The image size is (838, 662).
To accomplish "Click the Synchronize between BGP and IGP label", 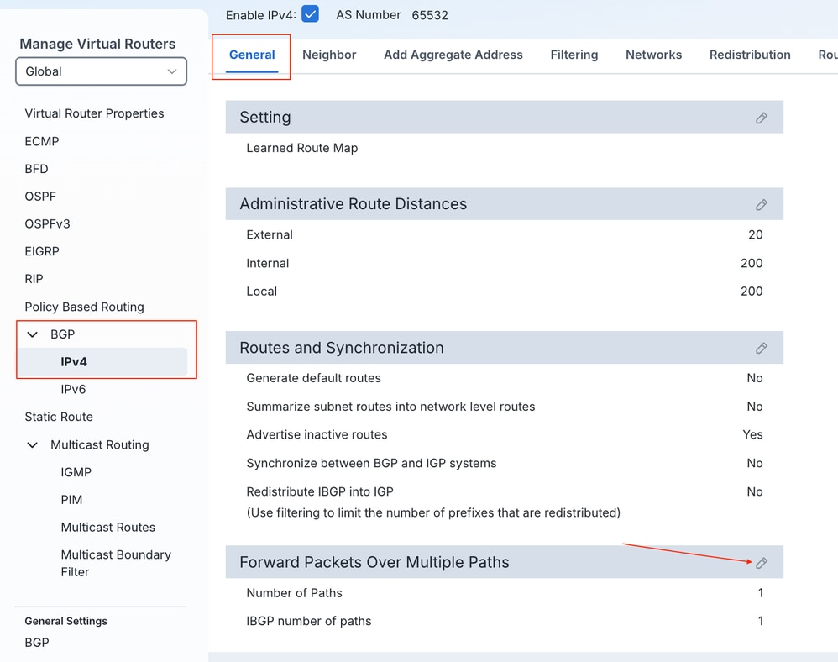I will click(371, 463).
